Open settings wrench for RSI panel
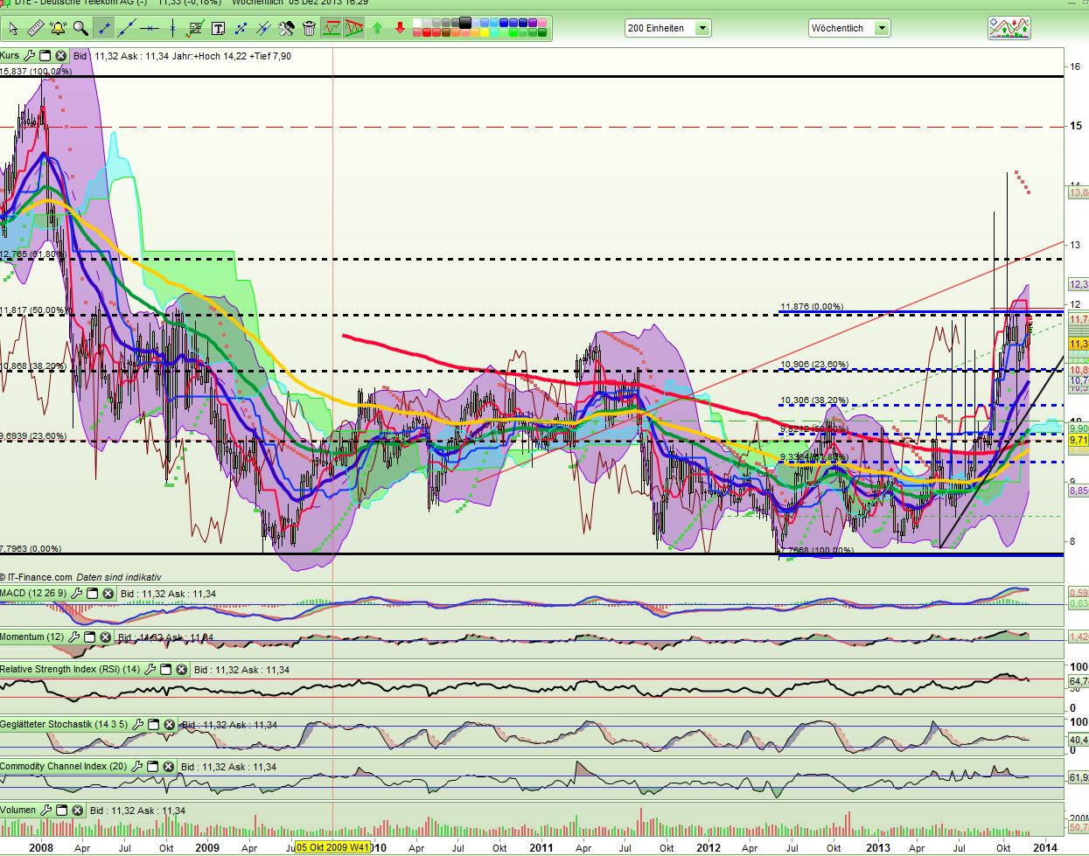The height and width of the screenshot is (856, 1089). pyautogui.click(x=150, y=670)
